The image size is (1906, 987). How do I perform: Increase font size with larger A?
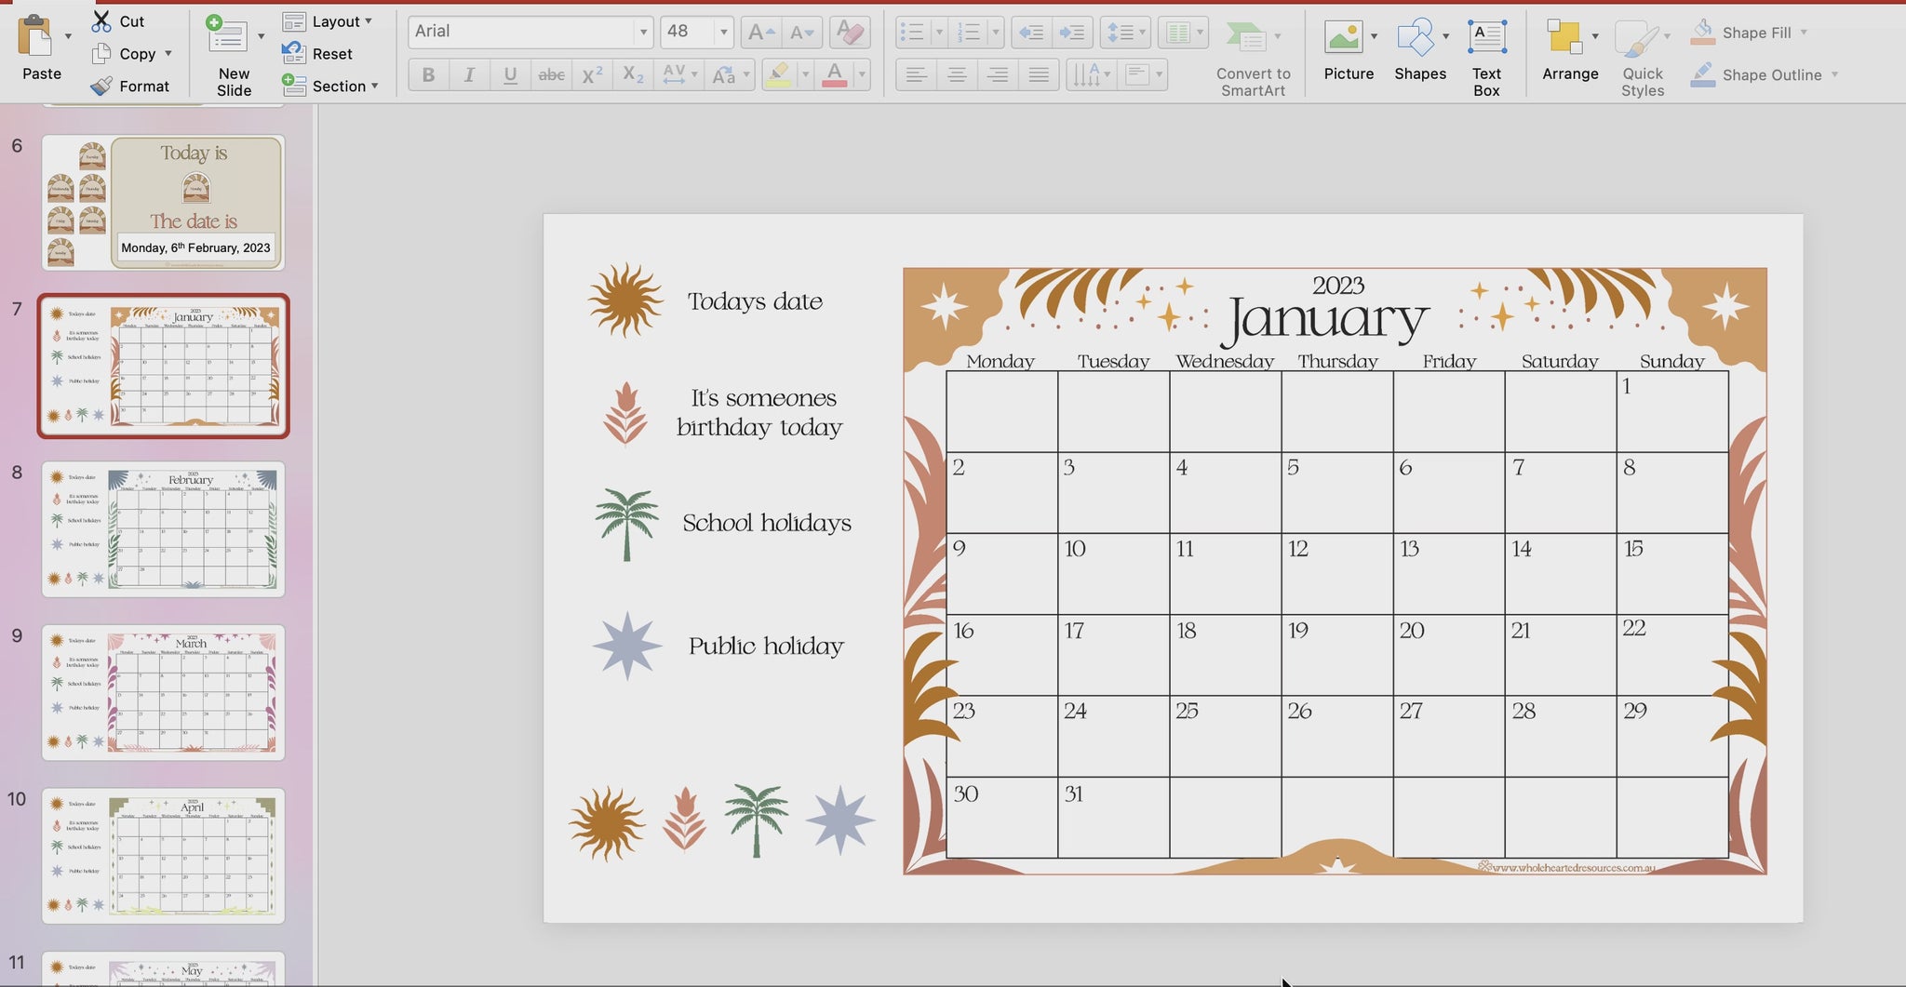coord(760,33)
